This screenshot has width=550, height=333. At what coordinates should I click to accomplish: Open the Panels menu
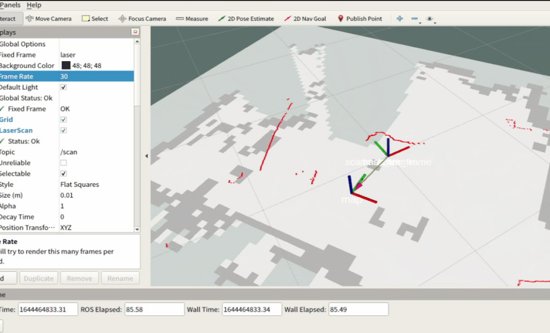point(10,5)
